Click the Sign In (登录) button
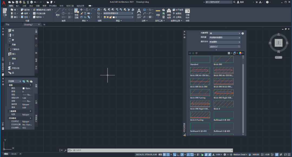This screenshot has width=292, height=157. pyautogui.click(x=240, y=2)
